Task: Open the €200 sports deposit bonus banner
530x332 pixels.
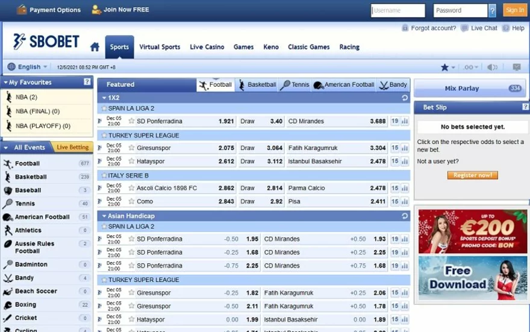Action: [472, 231]
